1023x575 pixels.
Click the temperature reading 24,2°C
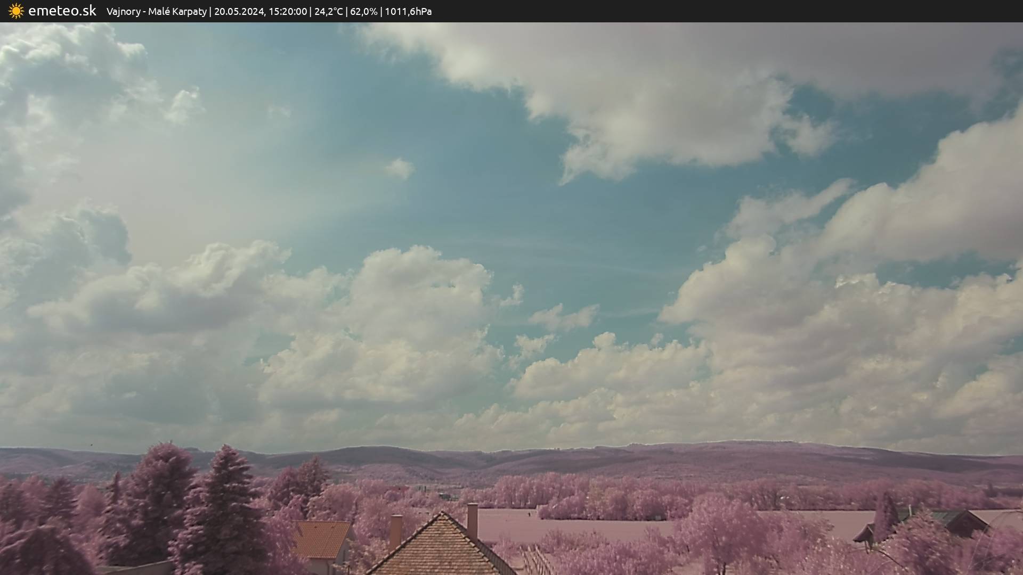(x=328, y=12)
